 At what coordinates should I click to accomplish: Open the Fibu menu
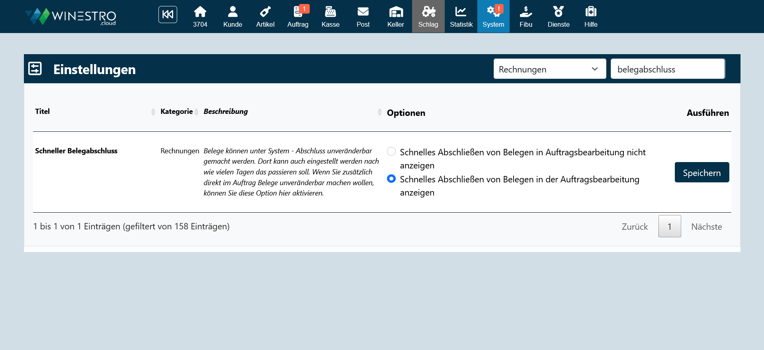point(526,16)
